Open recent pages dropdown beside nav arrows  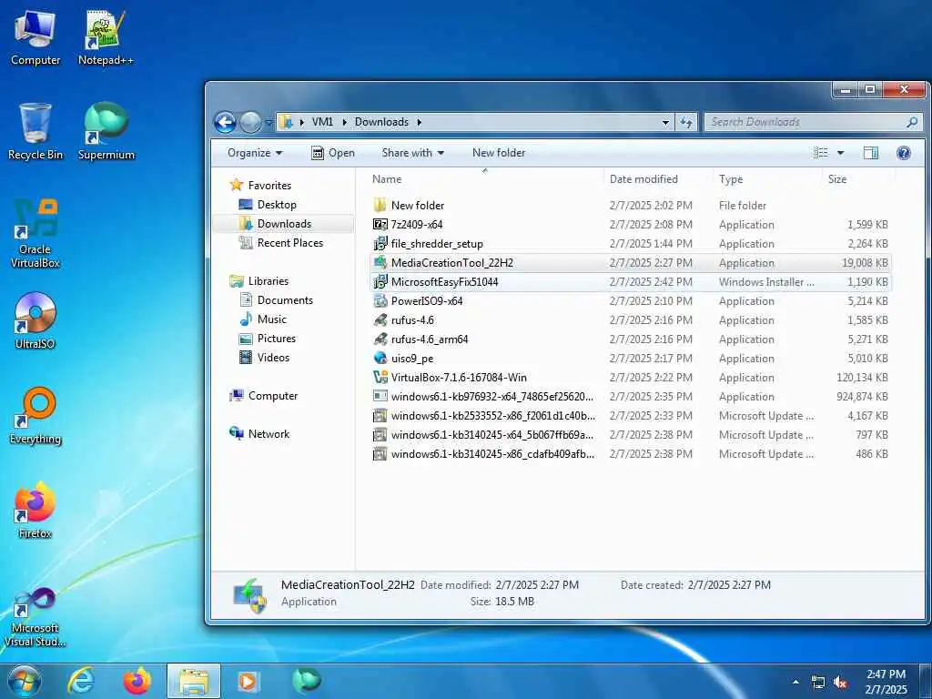[268, 123]
